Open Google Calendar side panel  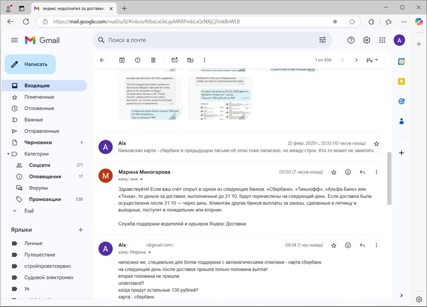[401, 62]
